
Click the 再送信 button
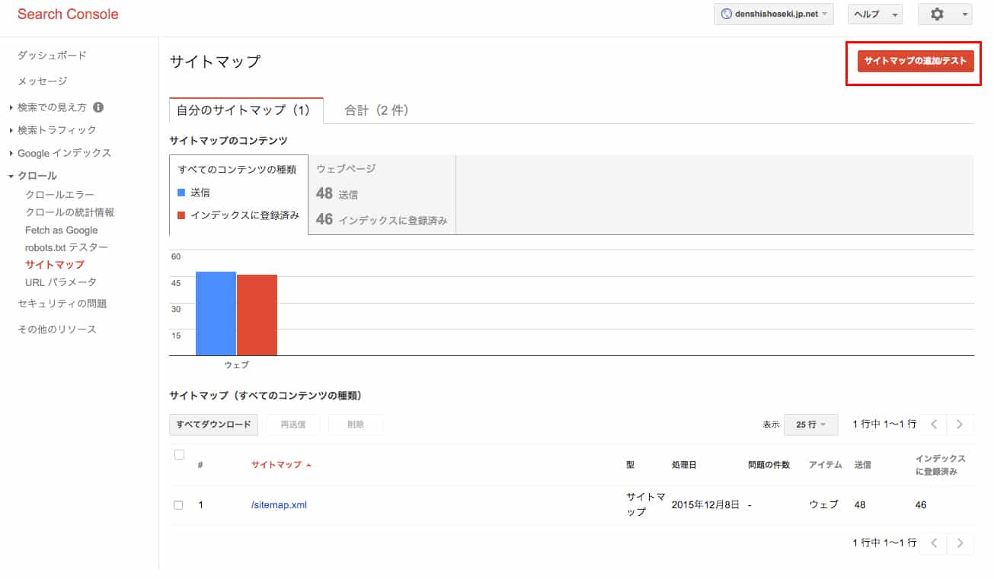[x=293, y=425]
